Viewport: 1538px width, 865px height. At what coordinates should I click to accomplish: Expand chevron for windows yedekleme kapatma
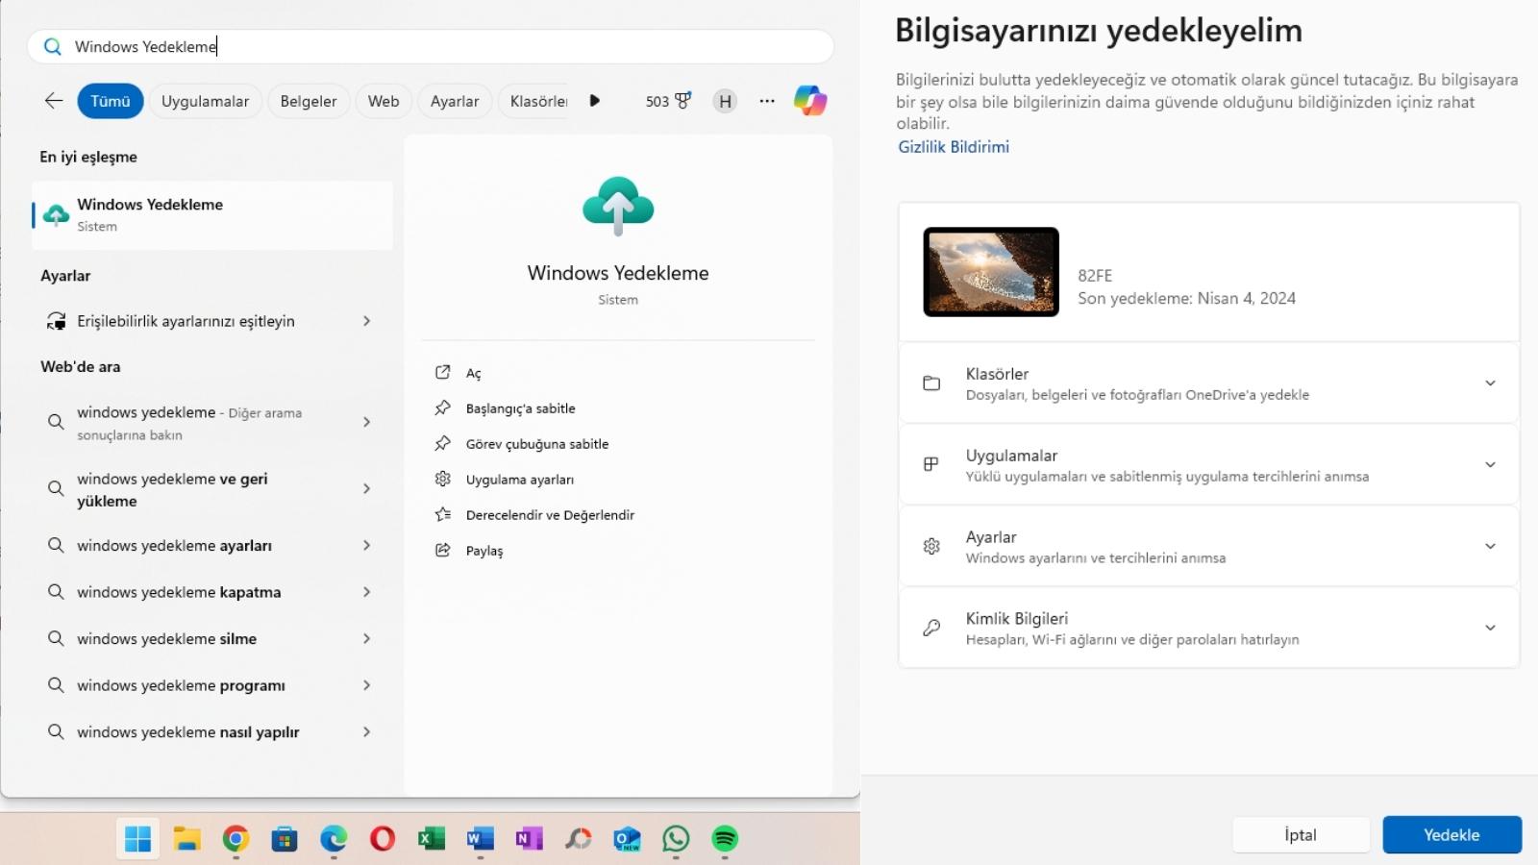coord(366,592)
